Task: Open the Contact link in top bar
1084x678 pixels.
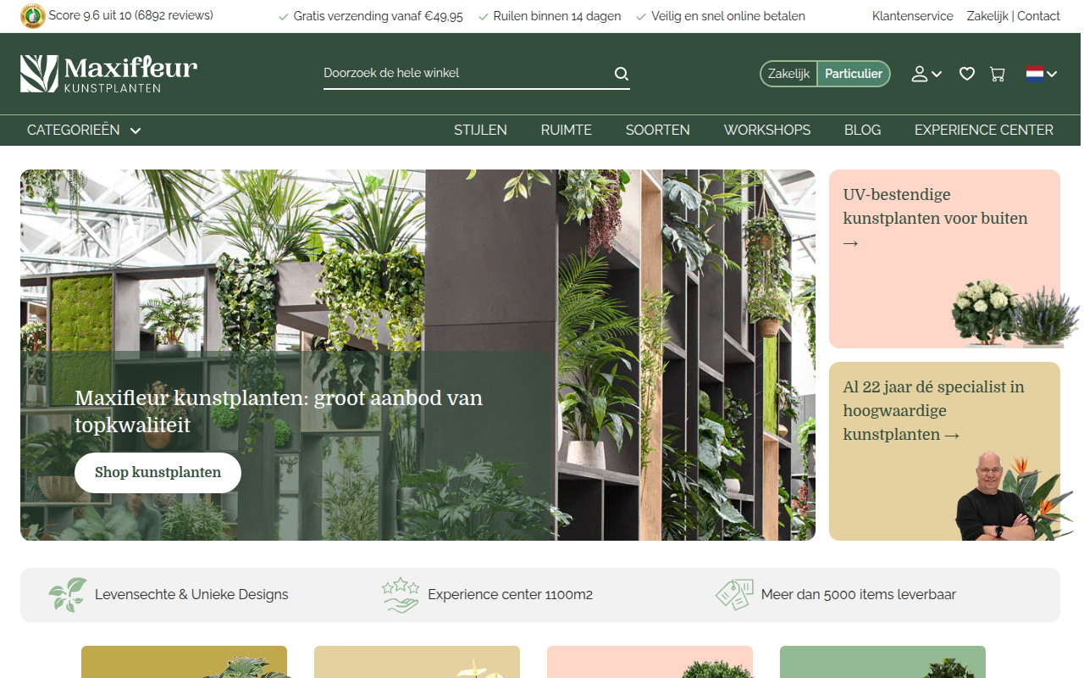Action: tap(1038, 16)
